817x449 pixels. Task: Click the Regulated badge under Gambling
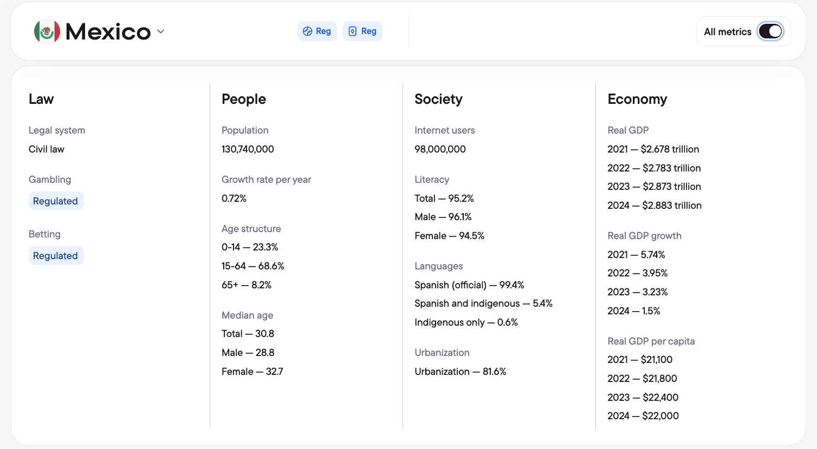[56, 201]
